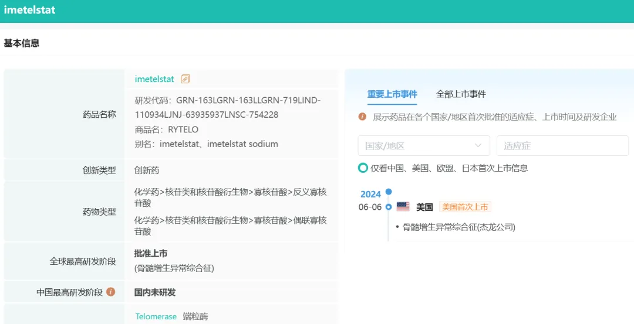
Task: Open the imetelstat drug name link
Action: 154,79
